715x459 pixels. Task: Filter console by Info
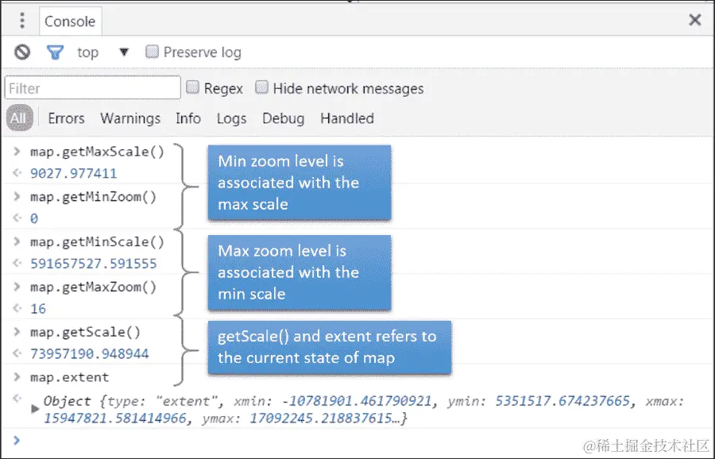[x=187, y=118]
